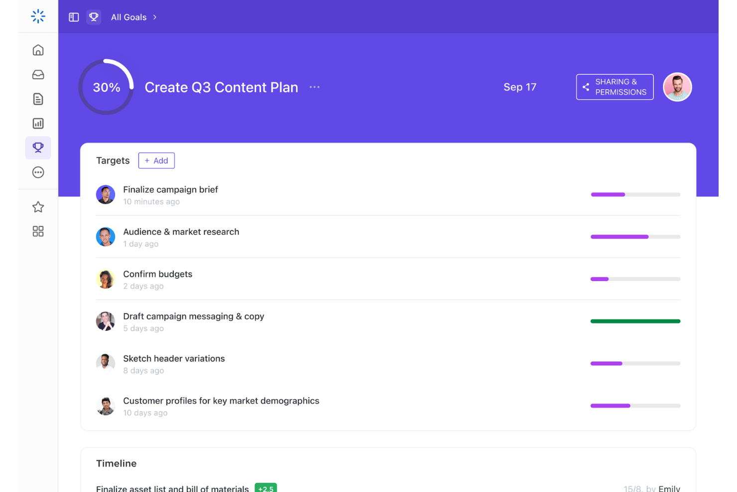Viewport: 737px width, 492px height.
Task: Toggle the sidebar collapse icon in header
Action: click(73, 16)
